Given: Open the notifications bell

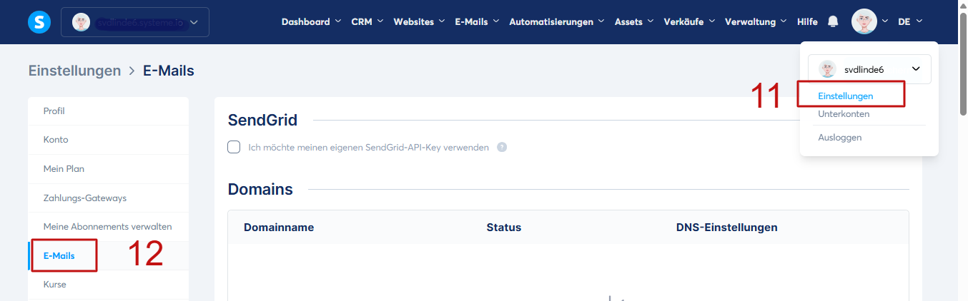Looking at the screenshot, I should point(833,22).
